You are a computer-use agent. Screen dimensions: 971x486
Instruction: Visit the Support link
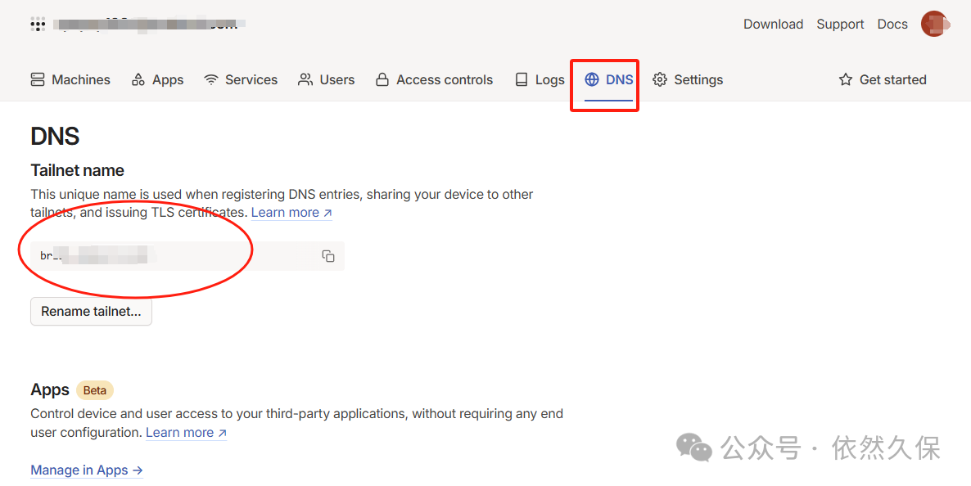(x=840, y=25)
